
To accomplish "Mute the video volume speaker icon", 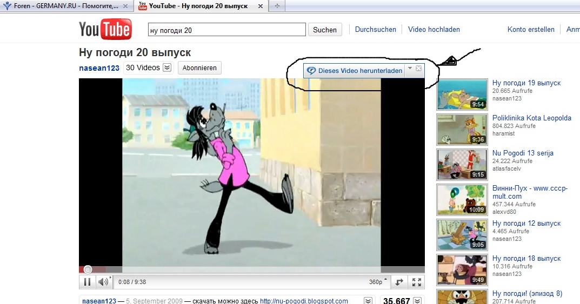I will coord(104,282).
